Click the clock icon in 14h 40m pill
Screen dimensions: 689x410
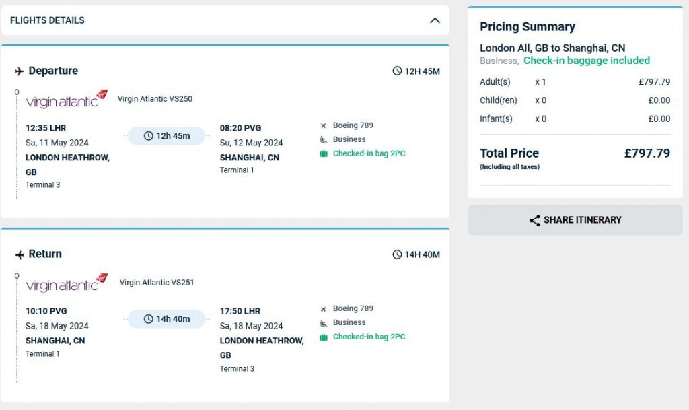pos(149,319)
